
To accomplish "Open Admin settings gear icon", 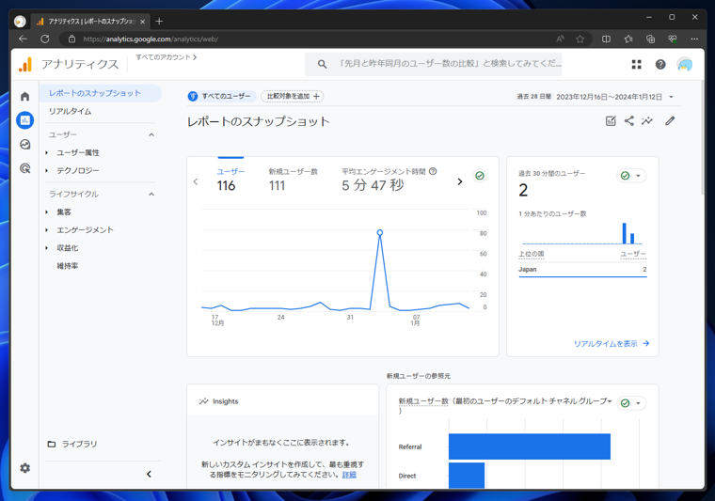I will pyautogui.click(x=25, y=468).
